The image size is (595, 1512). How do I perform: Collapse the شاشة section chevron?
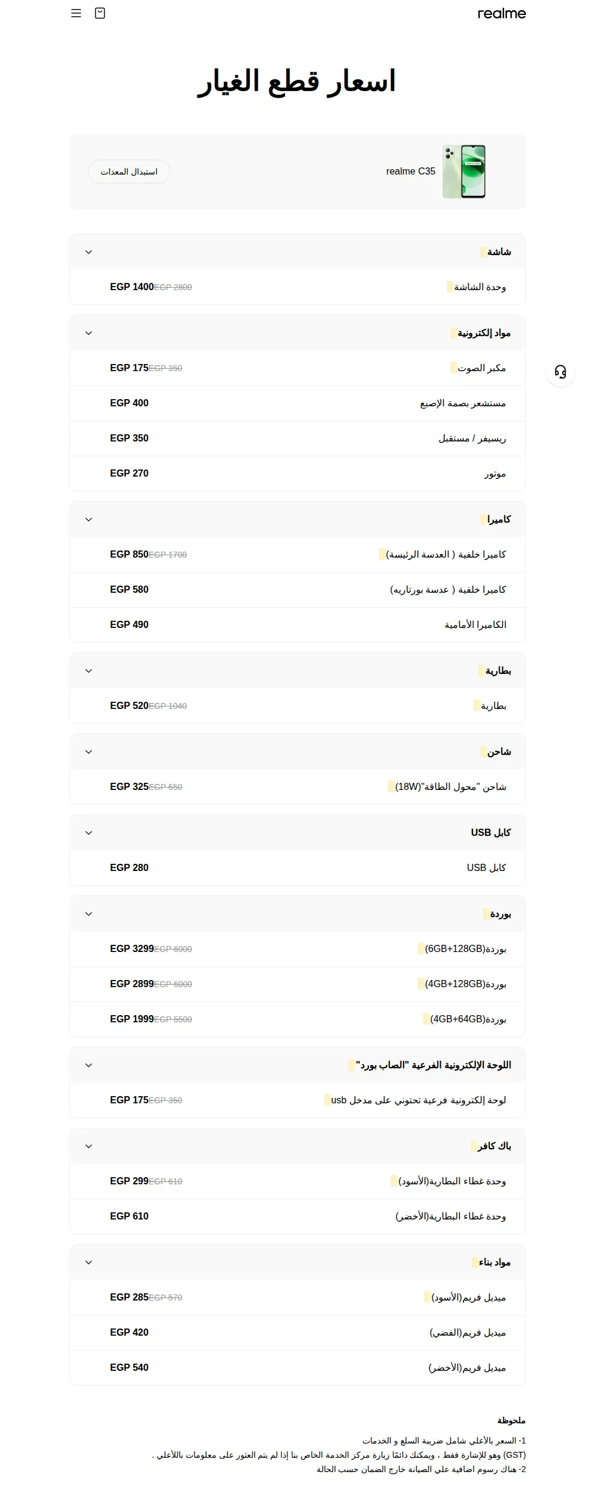(89, 252)
